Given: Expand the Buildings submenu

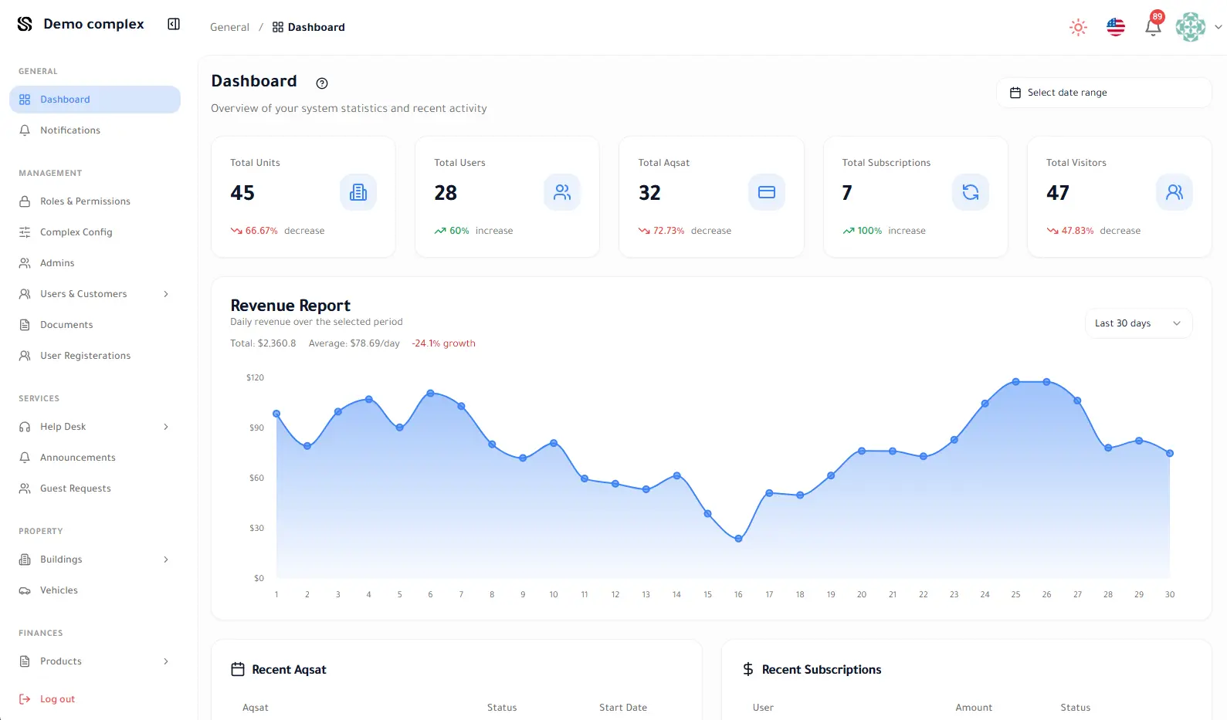Looking at the screenshot, I should click(166, 559).
